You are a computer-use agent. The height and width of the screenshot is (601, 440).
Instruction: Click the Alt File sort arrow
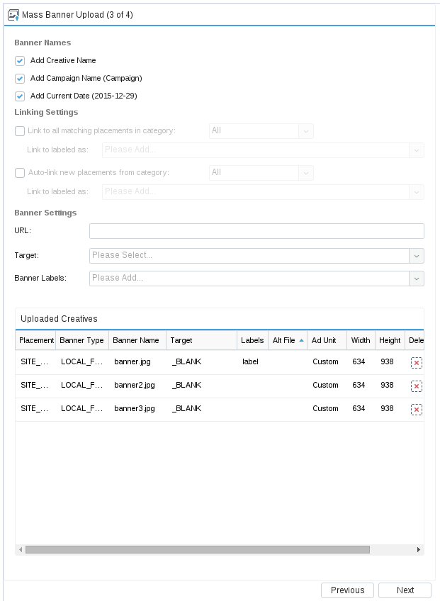tap(301, 340)
